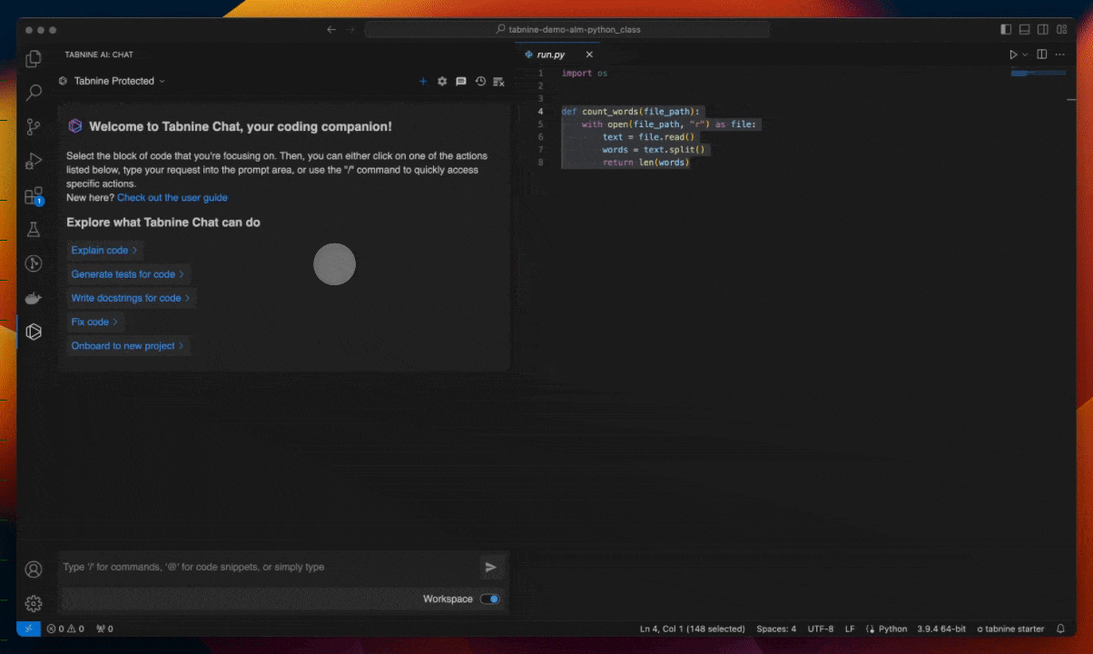Screen dimensions: 1093x654
Task: Open the Docker panel from activity bar
Action: pos(34,298)
